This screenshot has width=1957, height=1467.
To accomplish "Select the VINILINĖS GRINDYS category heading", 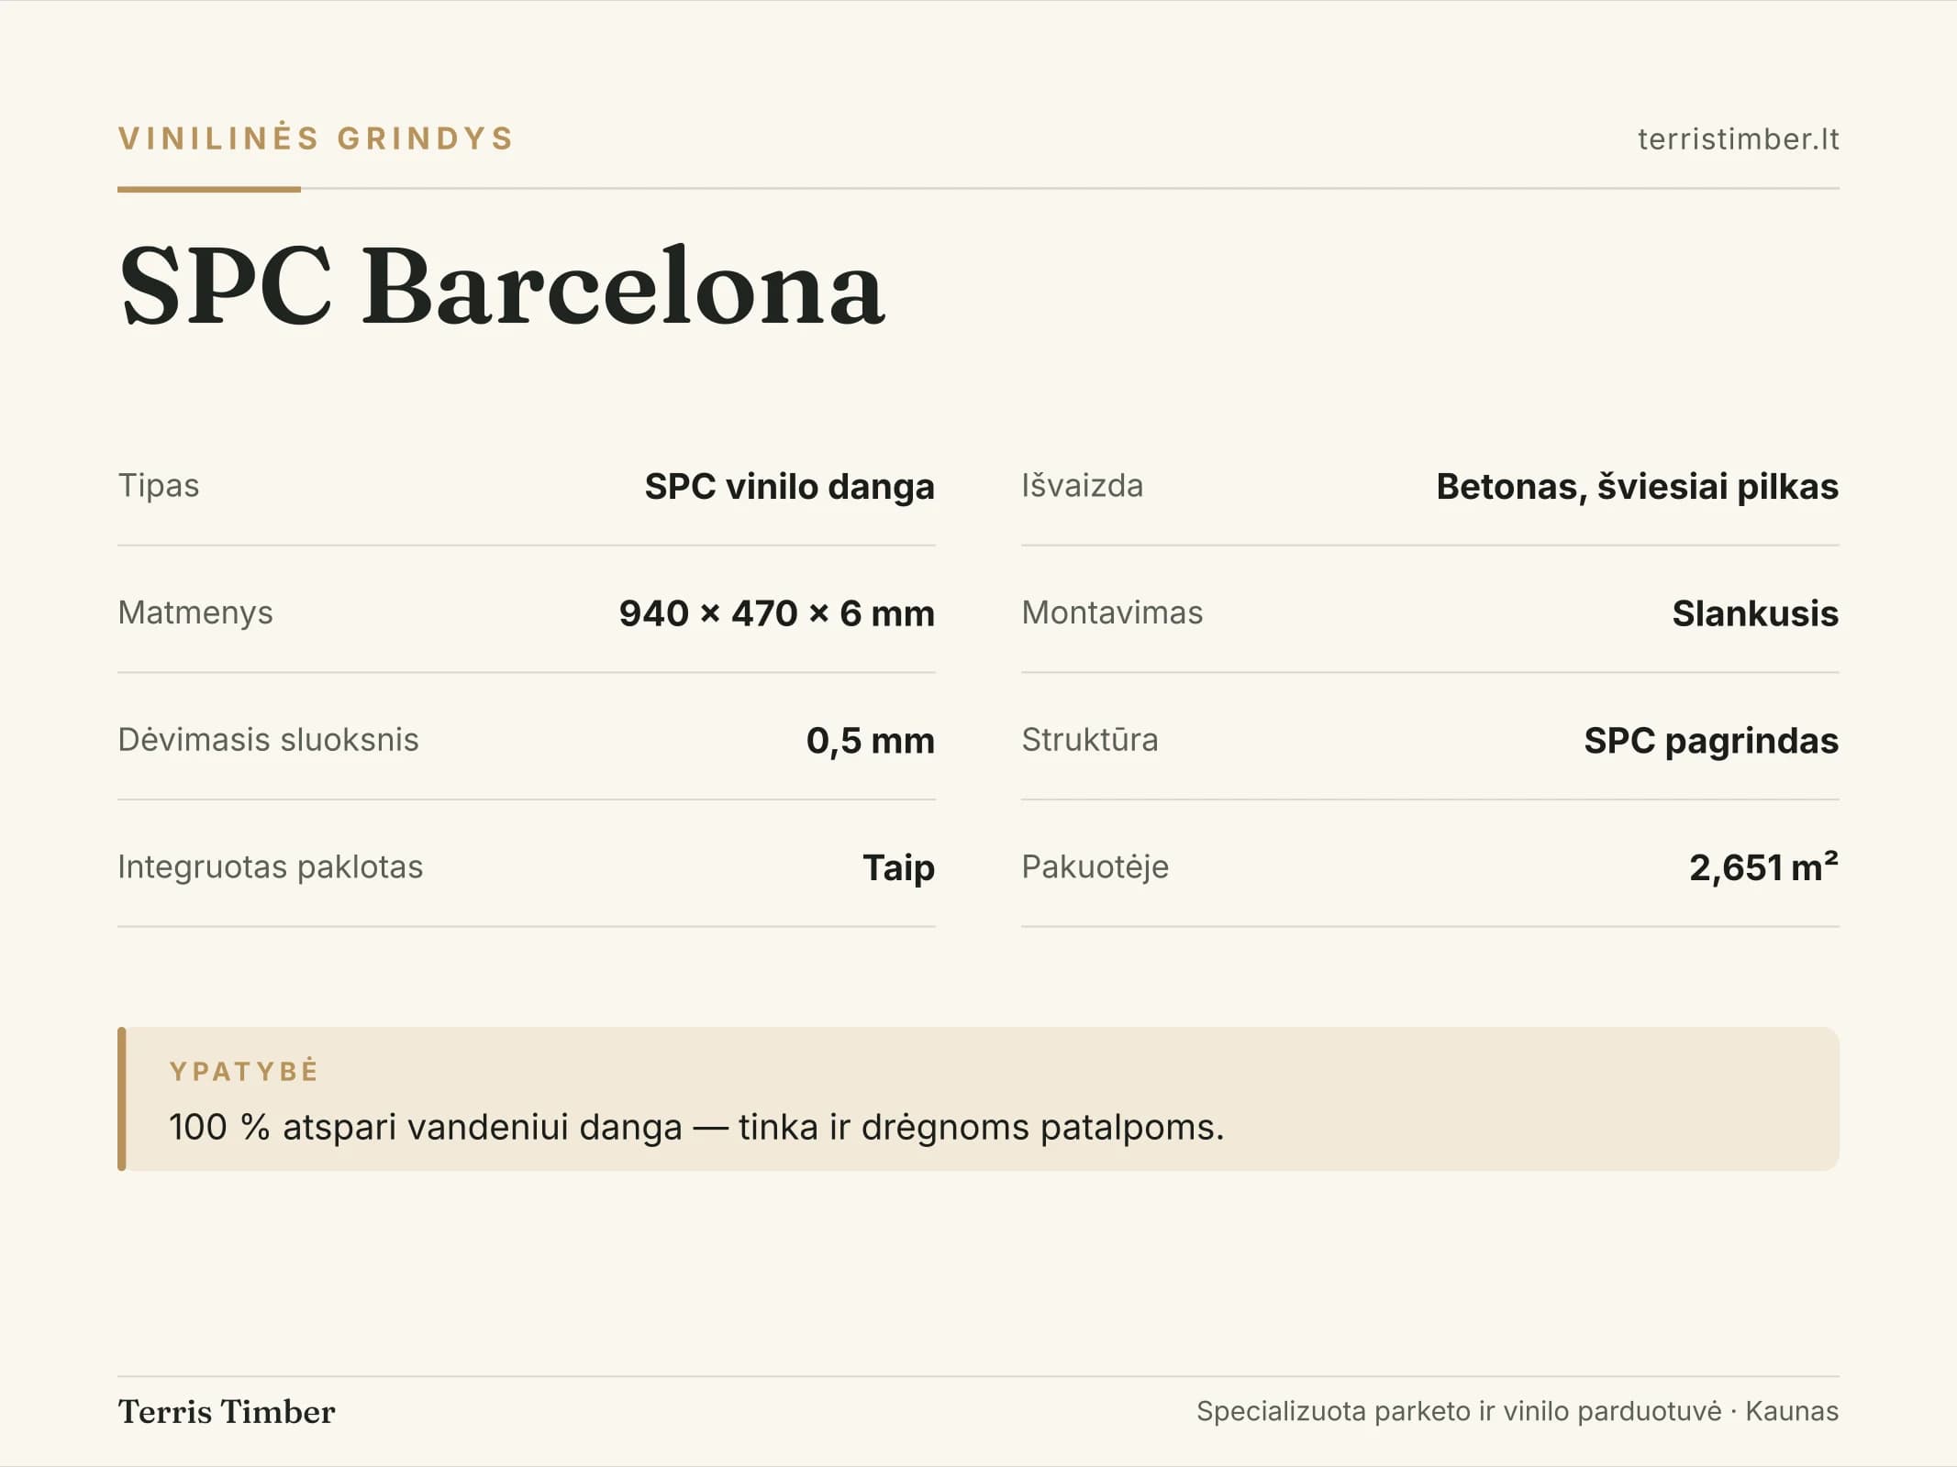I will 317,138.
